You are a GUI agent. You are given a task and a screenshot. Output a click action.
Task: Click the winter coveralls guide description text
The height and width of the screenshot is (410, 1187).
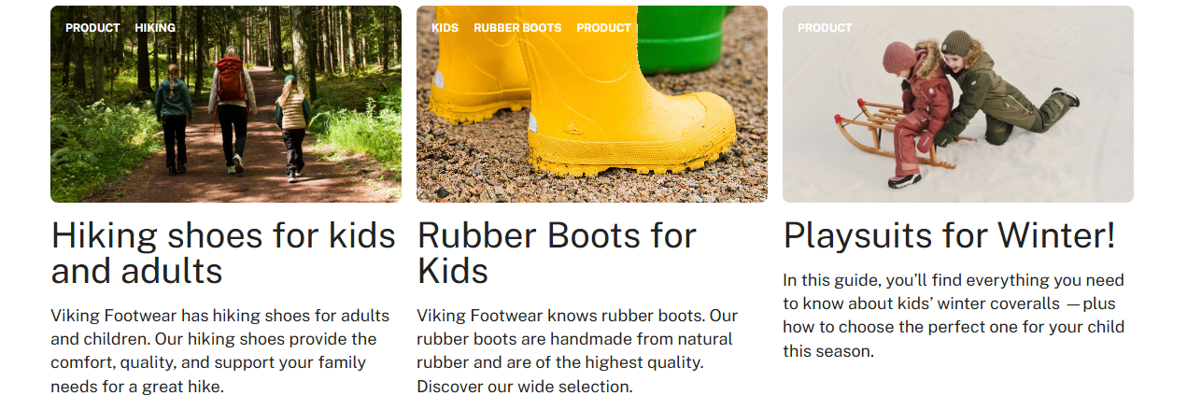point(954,316)
